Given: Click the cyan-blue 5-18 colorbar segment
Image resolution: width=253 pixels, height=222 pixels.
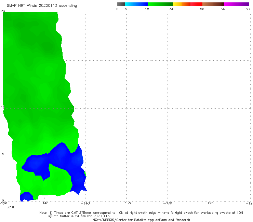Looking at the screenshot, I should click(x=136, y=4).
